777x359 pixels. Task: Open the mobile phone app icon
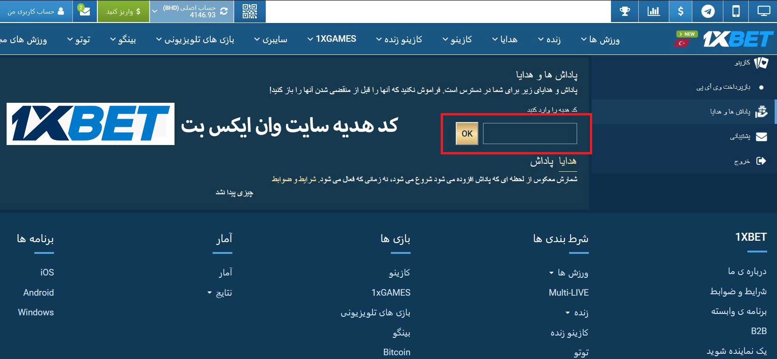(x=736, y=11)
